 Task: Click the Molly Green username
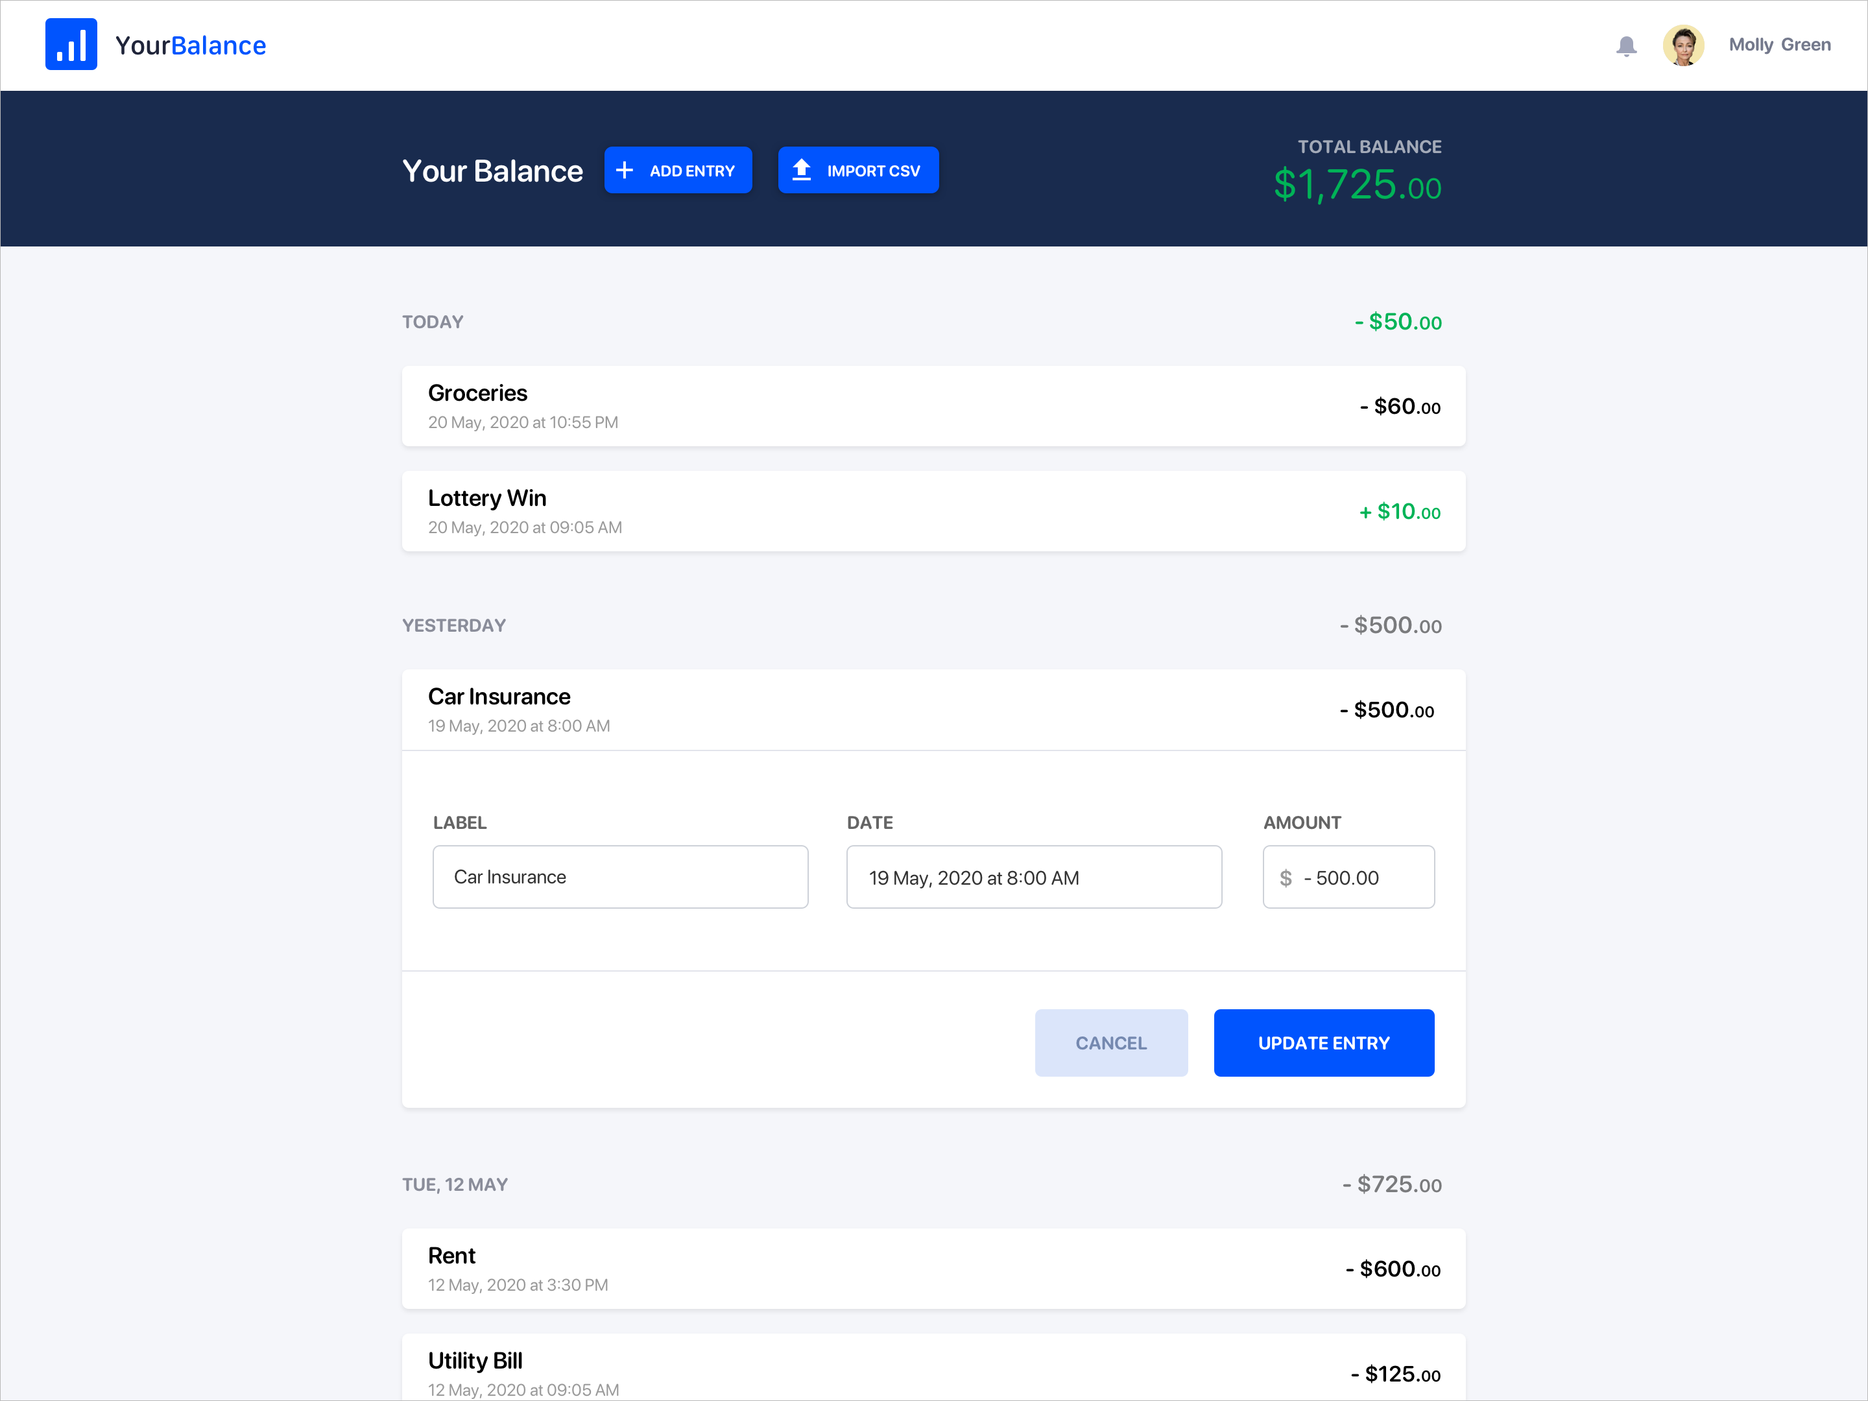(1779, 45)
